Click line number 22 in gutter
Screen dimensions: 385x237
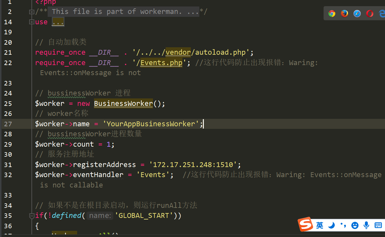tap(8, 63)
